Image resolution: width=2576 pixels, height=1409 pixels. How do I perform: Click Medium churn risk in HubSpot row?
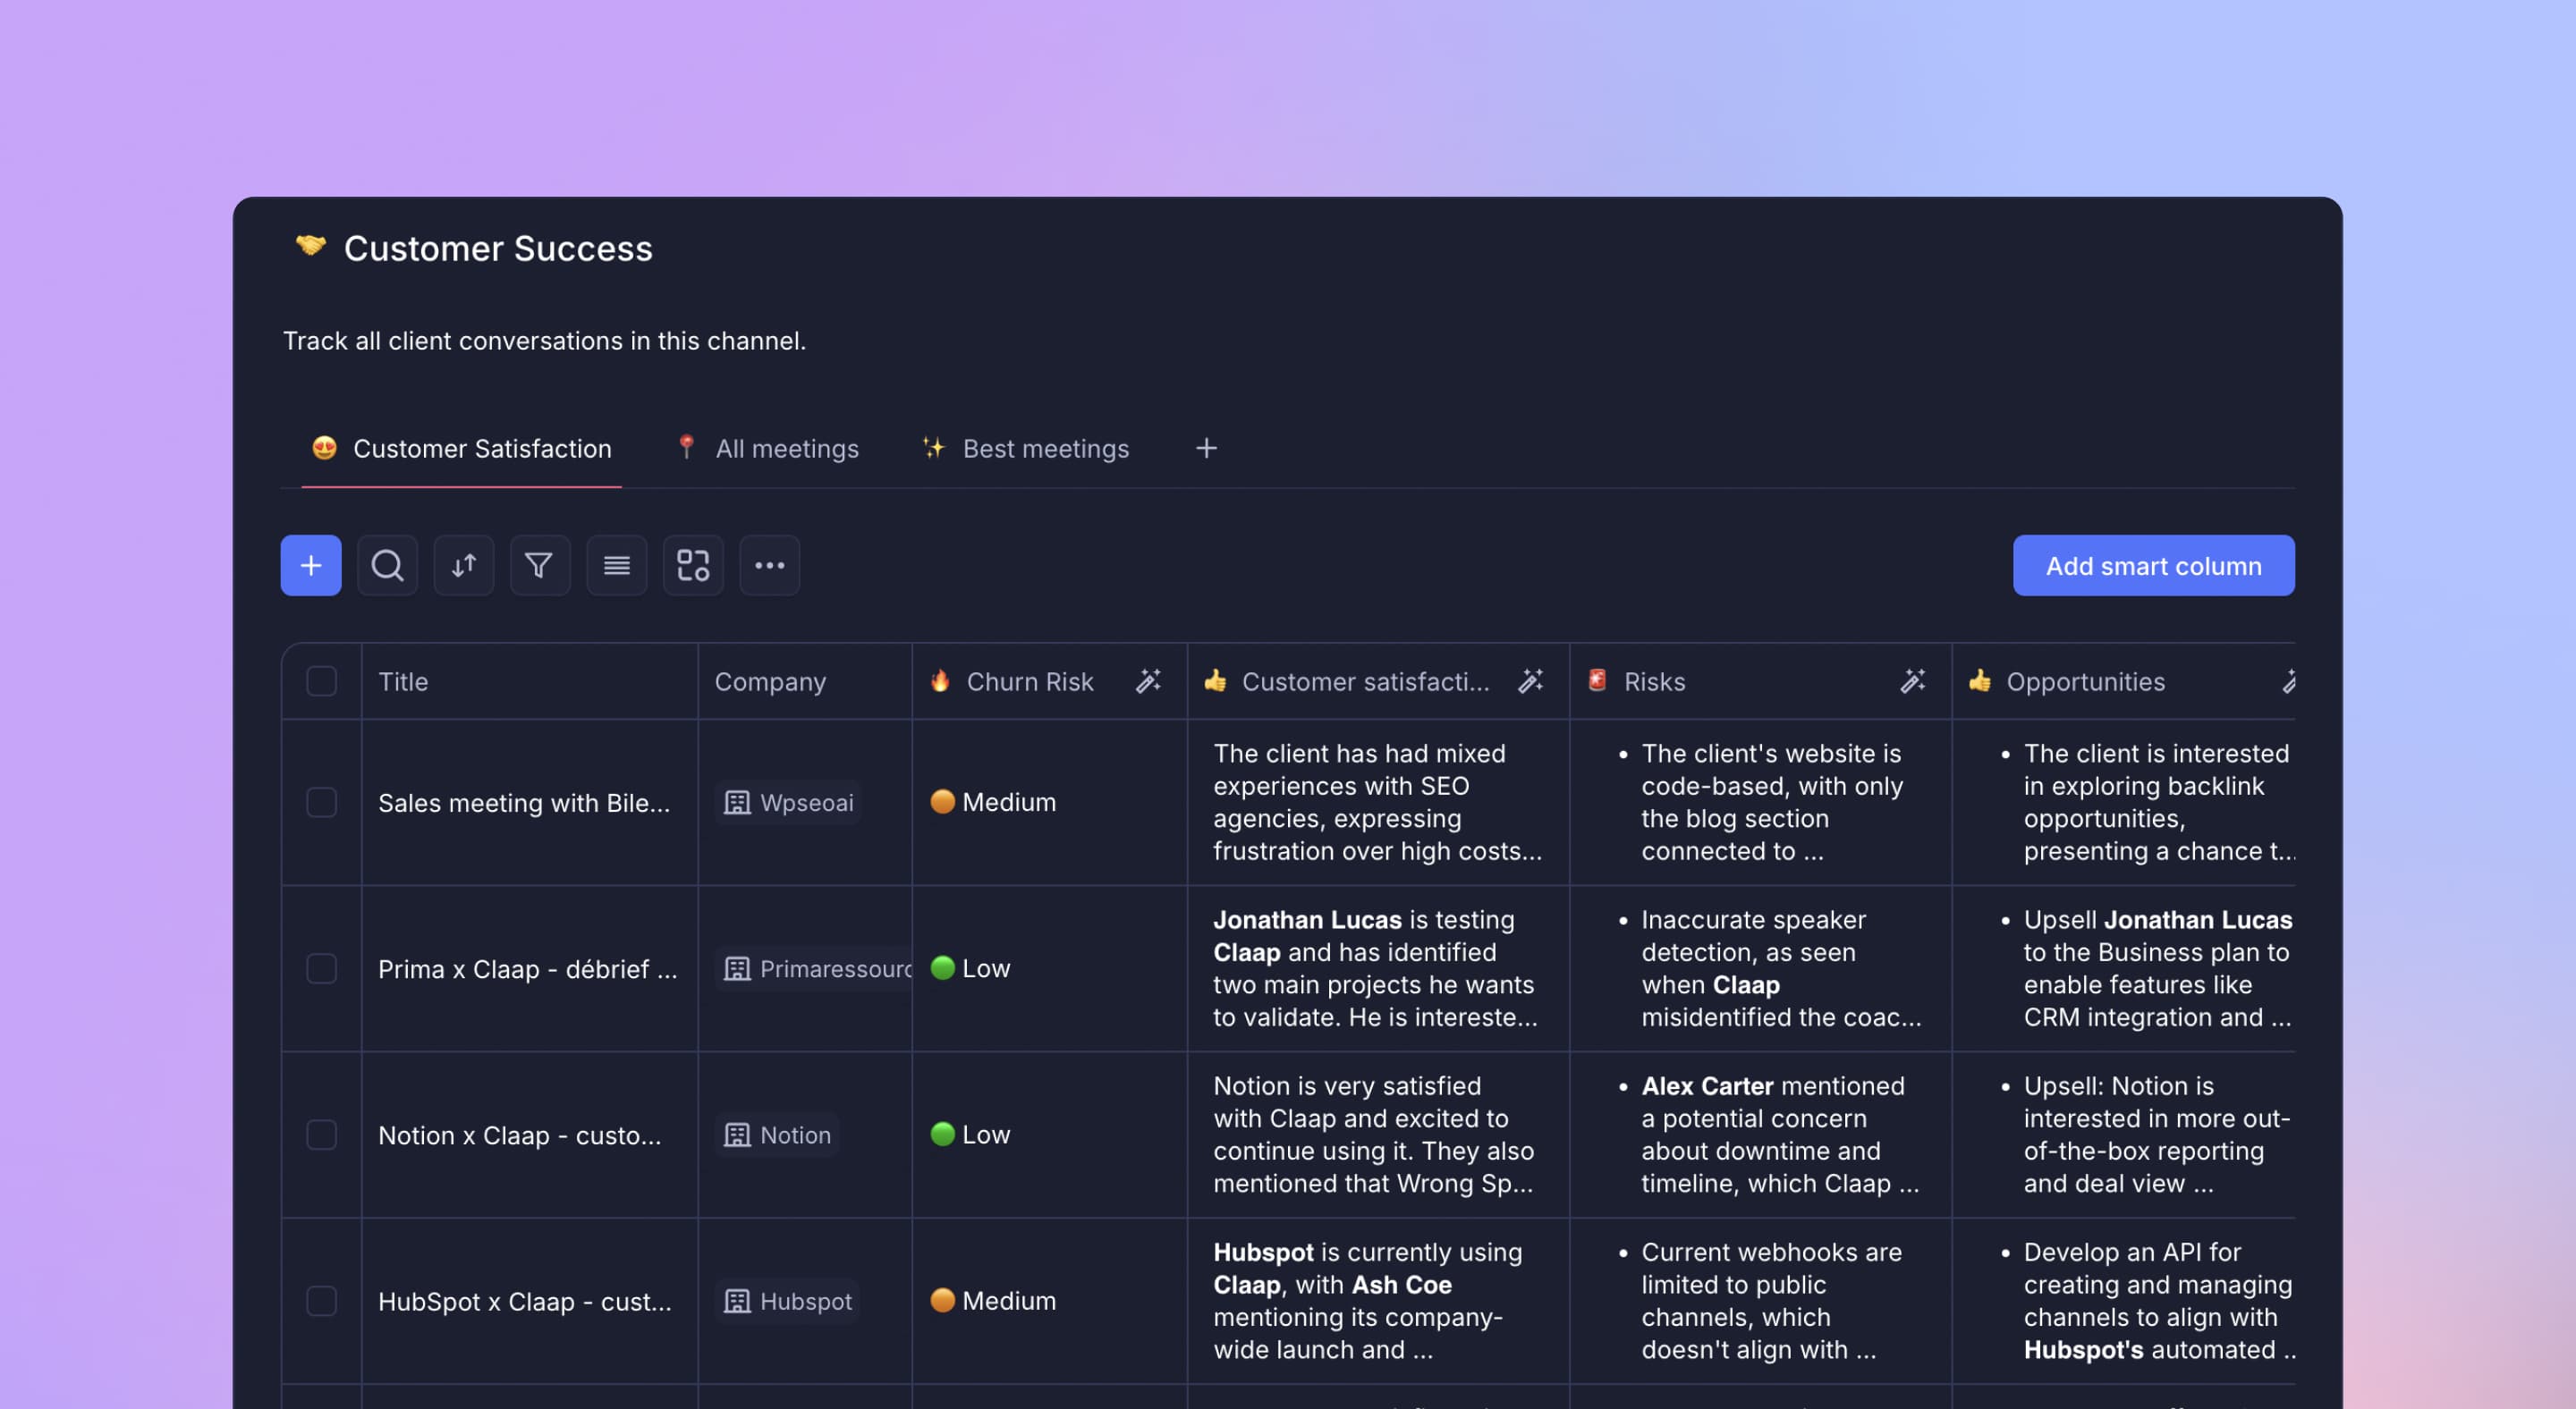(994, 1301)
